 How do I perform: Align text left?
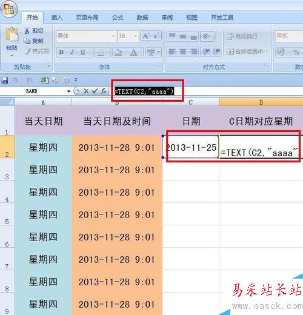[172, 51]
